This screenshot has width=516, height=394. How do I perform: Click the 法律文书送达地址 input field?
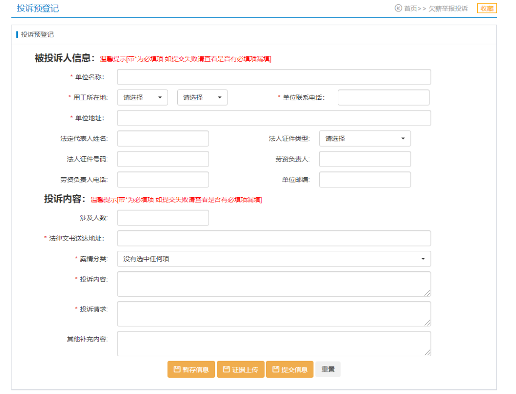tap(274, 238)
